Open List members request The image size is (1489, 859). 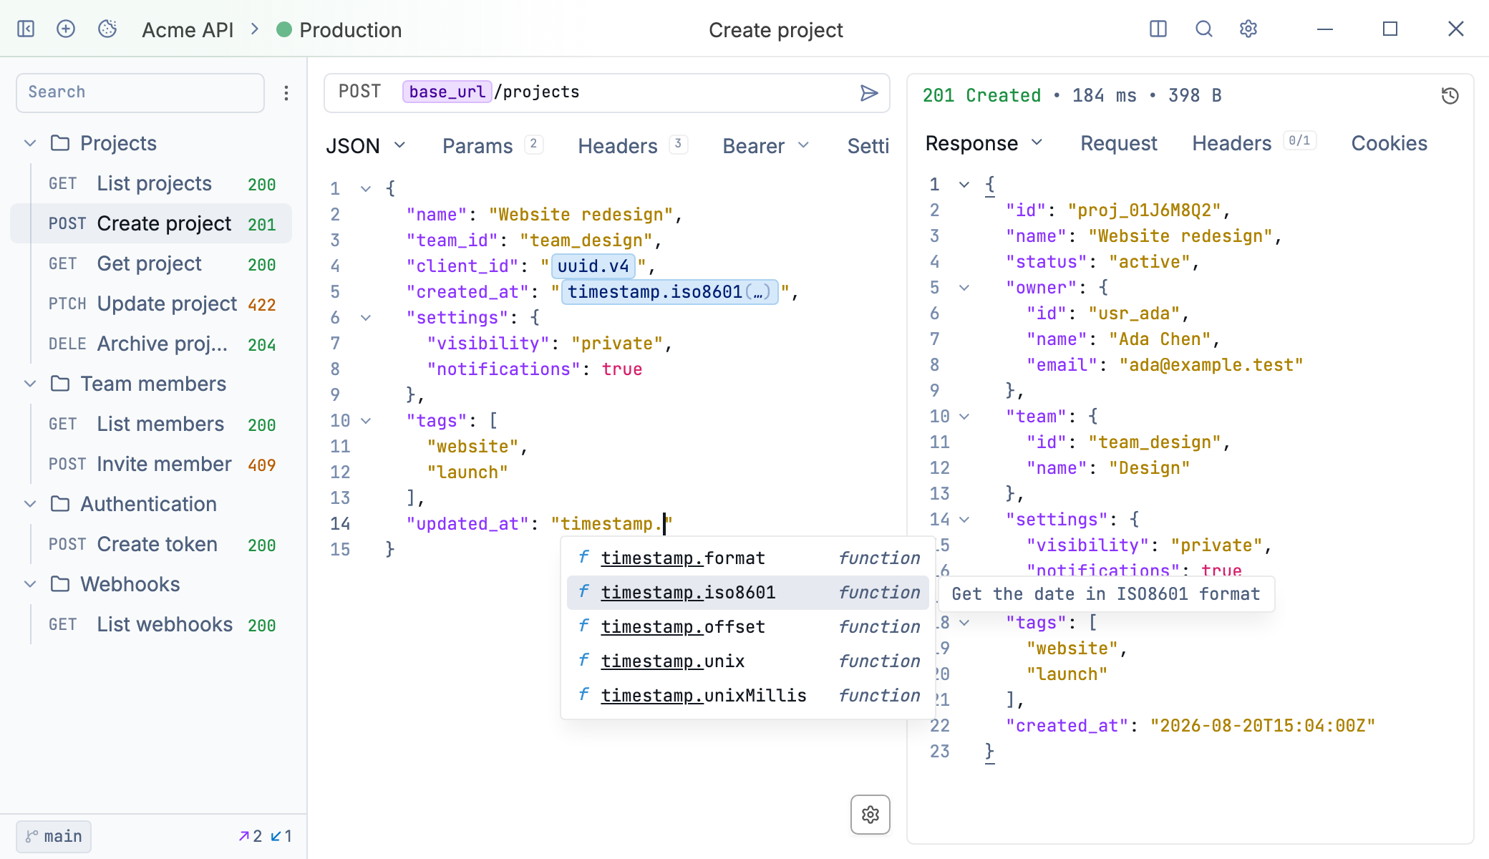(151, 424)
